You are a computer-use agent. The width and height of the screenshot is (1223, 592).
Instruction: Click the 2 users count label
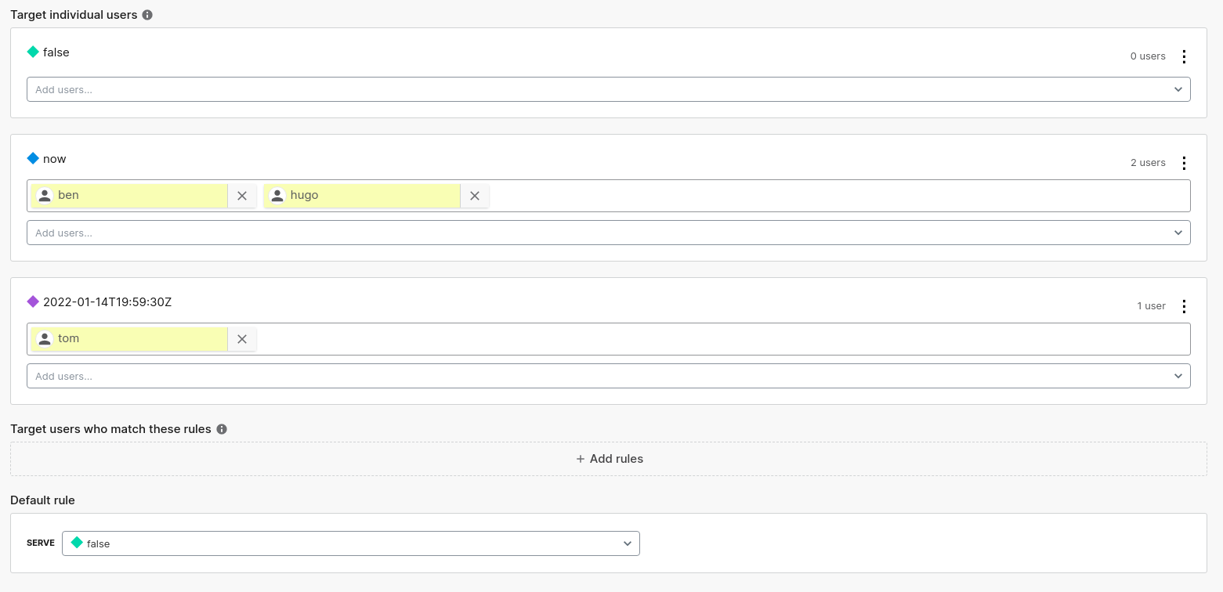[1148, 163]
